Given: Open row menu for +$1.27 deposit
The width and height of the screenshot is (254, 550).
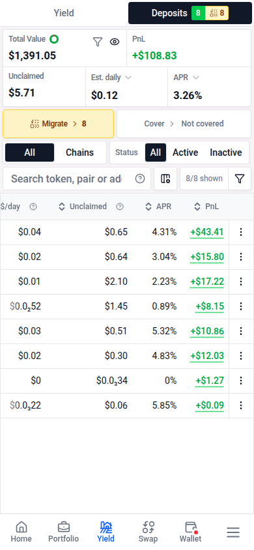Looking at the screenshot, I should coord(241,381).
